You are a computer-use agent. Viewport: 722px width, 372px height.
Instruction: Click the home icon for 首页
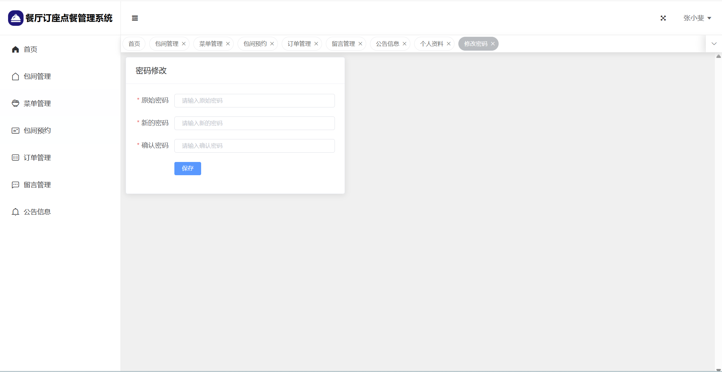point(15,49)
